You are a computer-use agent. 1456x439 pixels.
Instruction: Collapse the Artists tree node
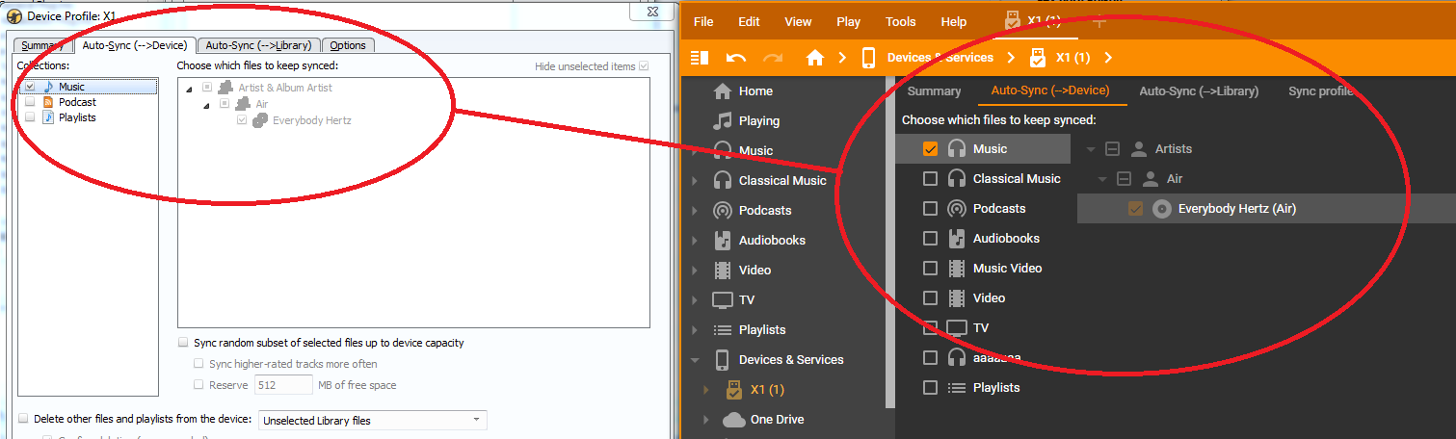coord(1091,149)
